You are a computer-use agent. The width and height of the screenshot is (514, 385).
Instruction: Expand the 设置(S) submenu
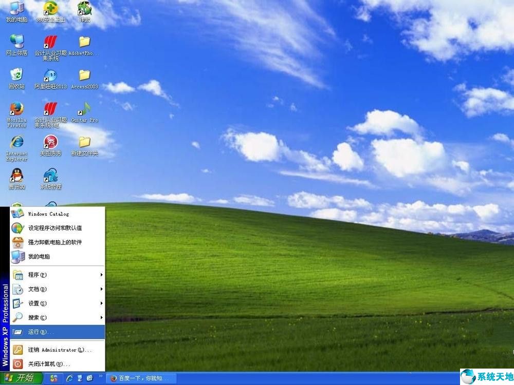tap(58, 303)
